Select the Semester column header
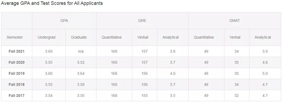The image size is (282, 102). (15, 37)
